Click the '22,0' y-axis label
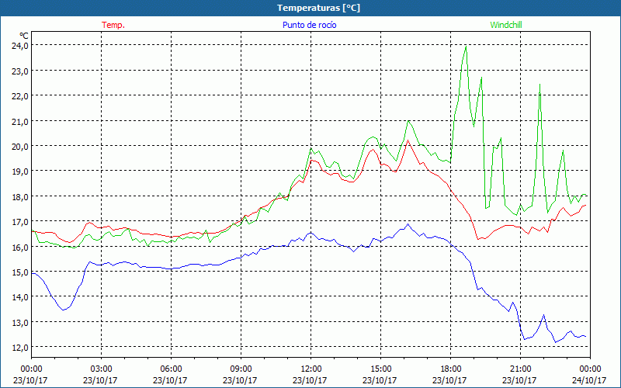The width and height of the screenshot is (621, 388). (20, 95)
